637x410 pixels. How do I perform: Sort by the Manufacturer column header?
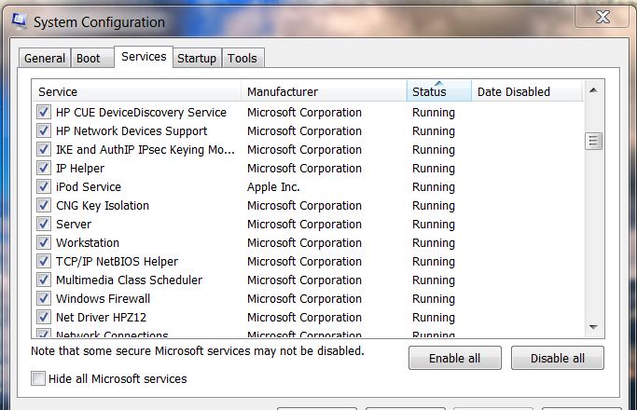[x=324, y=91]
